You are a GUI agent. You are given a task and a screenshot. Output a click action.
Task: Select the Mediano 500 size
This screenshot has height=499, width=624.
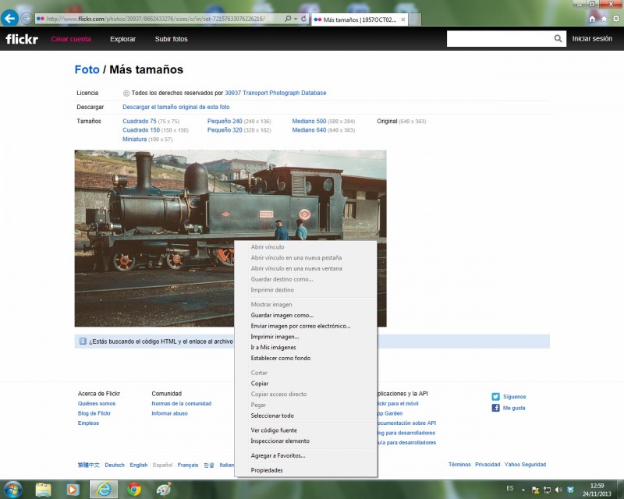(309, 122)
